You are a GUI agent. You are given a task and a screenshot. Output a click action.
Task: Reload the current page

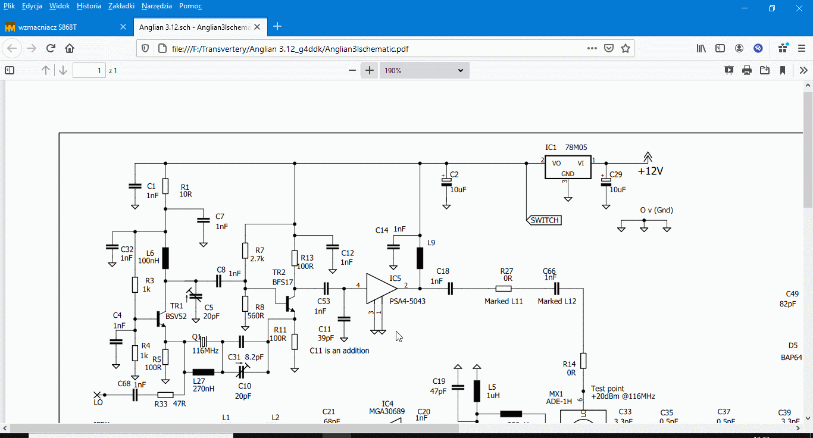pos(51,49)
